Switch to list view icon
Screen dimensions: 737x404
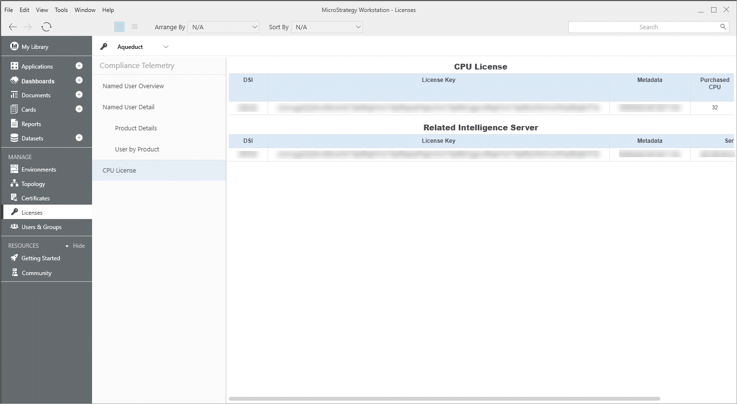pos(135,27)
